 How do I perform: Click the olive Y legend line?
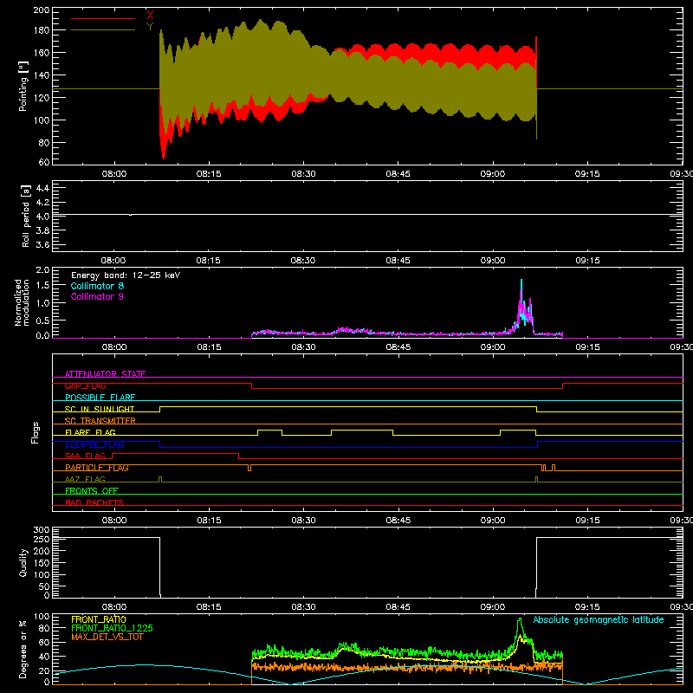pos(103,29)
